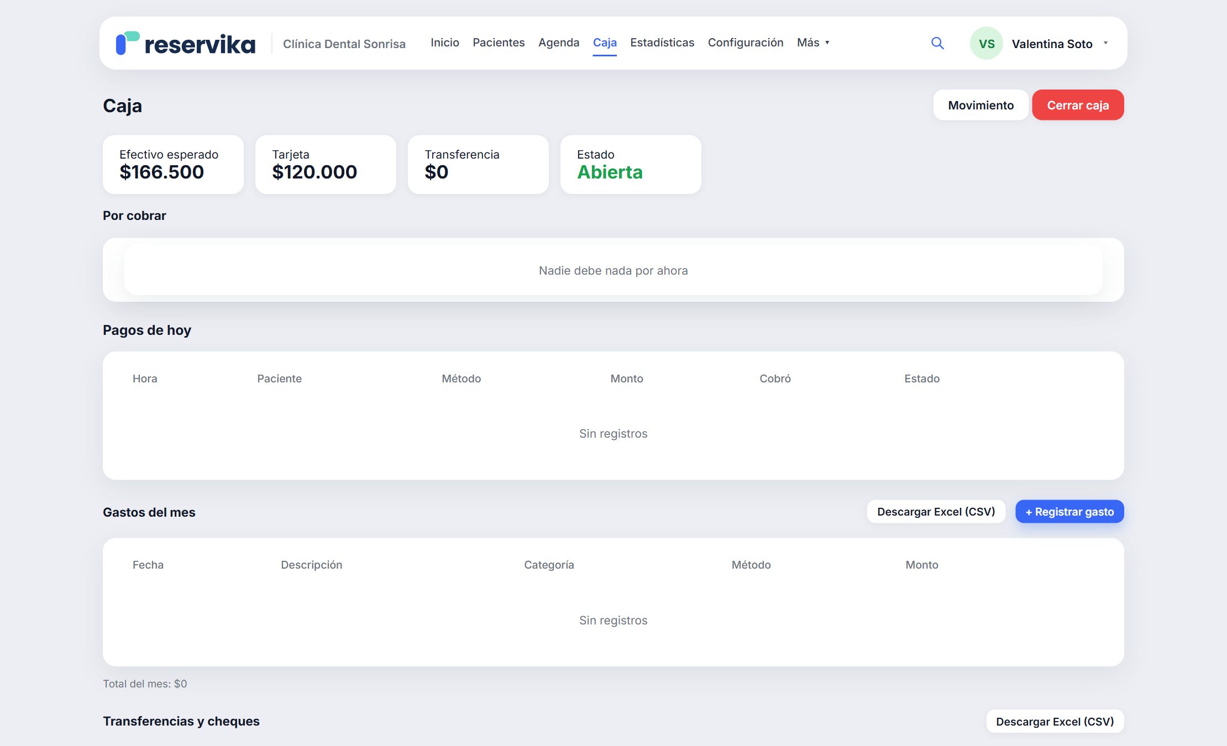
Task: Switch to the Agenda tab
Action: [x=559, y=43]
